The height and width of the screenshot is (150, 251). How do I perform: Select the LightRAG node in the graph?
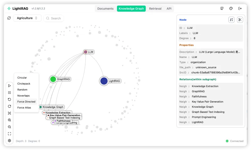coord(104,81)
